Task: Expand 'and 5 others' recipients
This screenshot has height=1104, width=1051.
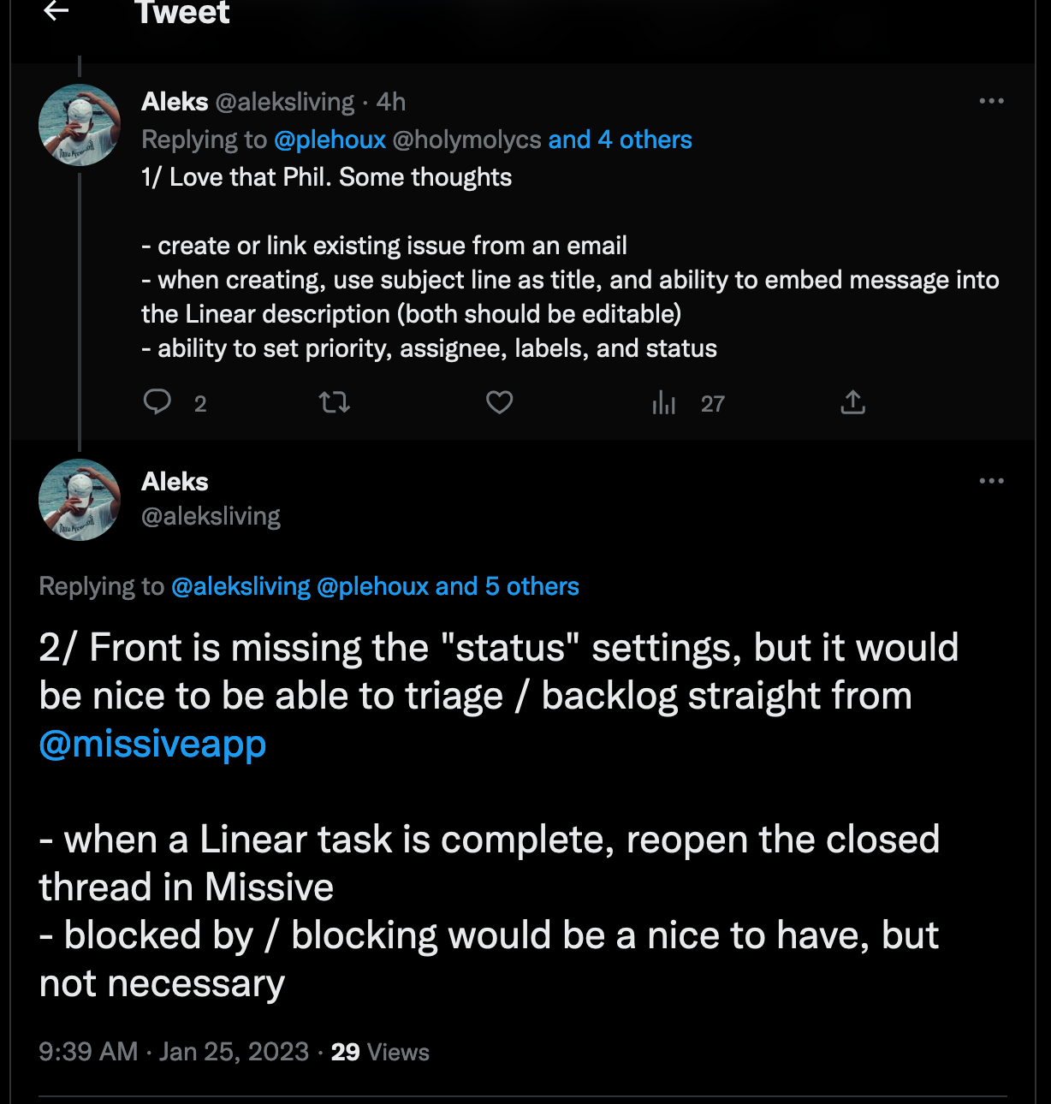Action: (x=507, y=586)
